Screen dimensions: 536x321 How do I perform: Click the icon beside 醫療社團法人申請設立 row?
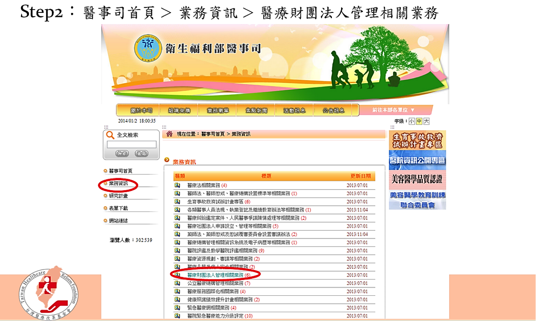[177, 226]
